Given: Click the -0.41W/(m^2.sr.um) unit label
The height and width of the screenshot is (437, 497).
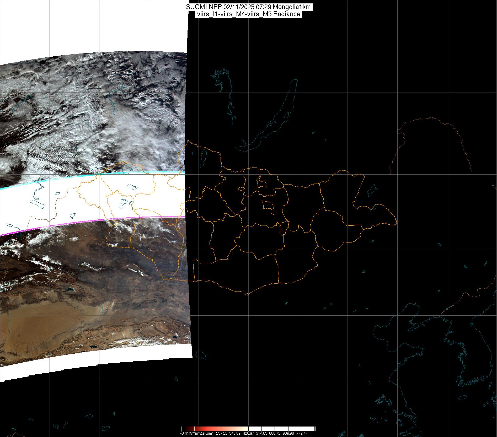Looking at the screenshot, I should coord(196,434).
